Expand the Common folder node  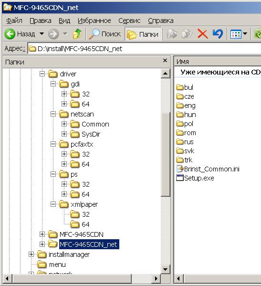(x=64, y=124)
